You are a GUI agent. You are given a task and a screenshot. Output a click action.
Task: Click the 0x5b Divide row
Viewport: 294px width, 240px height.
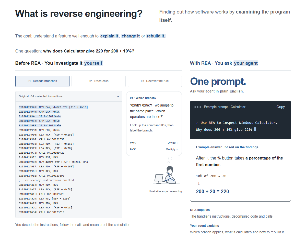[154, 143]
